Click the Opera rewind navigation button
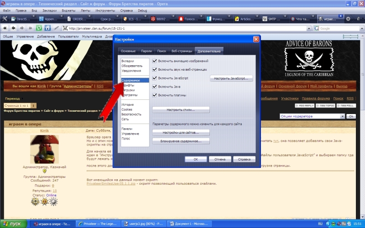The width and height of the screenshot is (365, 228). click(5, 28)
